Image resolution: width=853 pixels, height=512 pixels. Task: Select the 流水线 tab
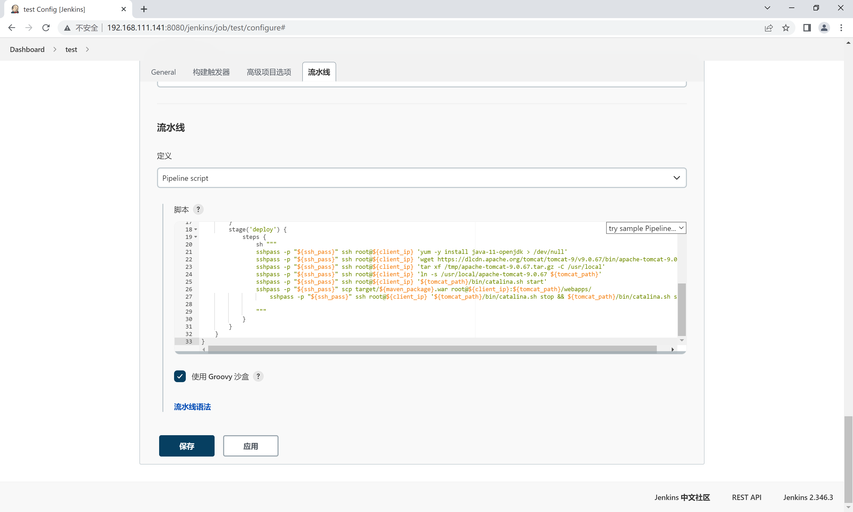[x=319, y=72]
